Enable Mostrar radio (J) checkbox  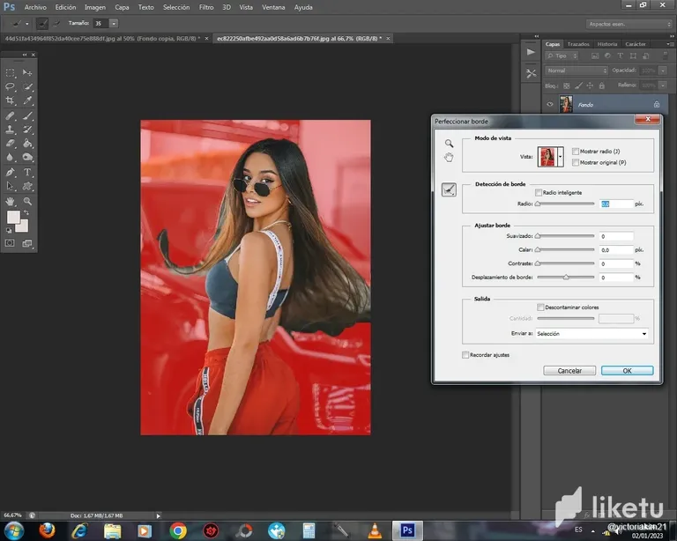point(576,152)
